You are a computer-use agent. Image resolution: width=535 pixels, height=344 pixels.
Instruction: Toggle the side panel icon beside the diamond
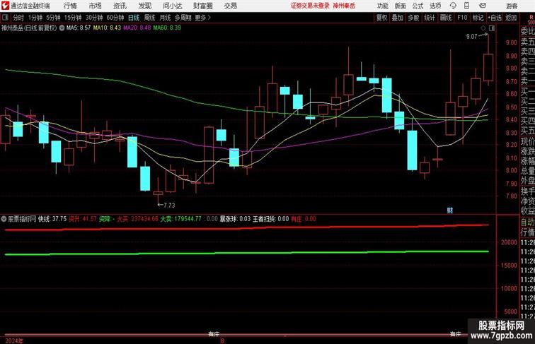(492, 28)
